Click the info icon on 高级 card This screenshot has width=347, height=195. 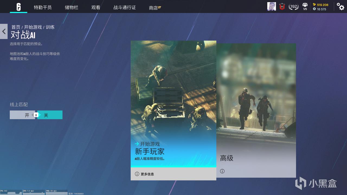(x=222, y=171)
